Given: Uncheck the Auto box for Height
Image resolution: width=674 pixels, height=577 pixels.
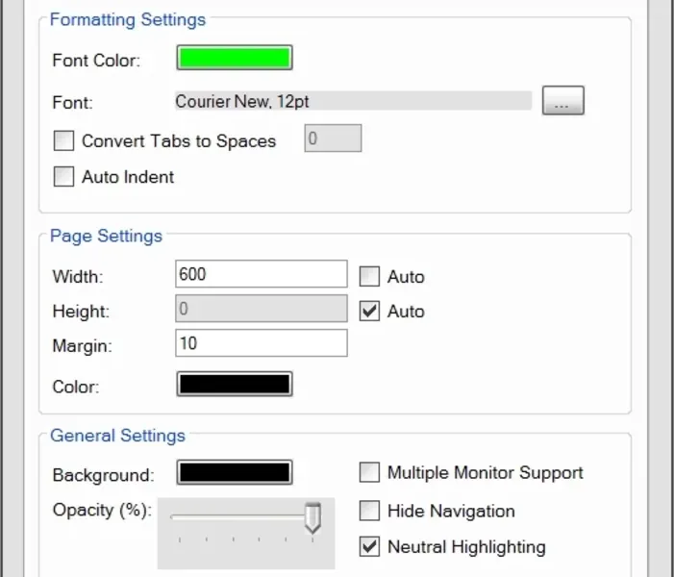Looking at the screenshot, I should [369, 312].
